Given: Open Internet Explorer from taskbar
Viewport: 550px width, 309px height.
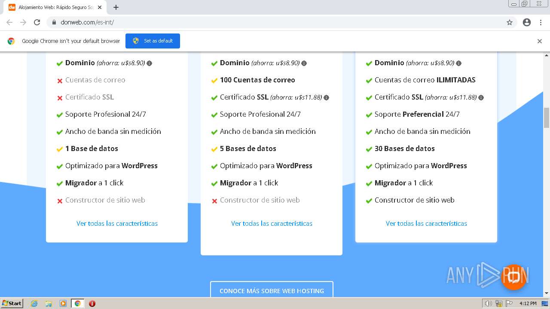Looking at the screenshot, I should click(34, 303).
